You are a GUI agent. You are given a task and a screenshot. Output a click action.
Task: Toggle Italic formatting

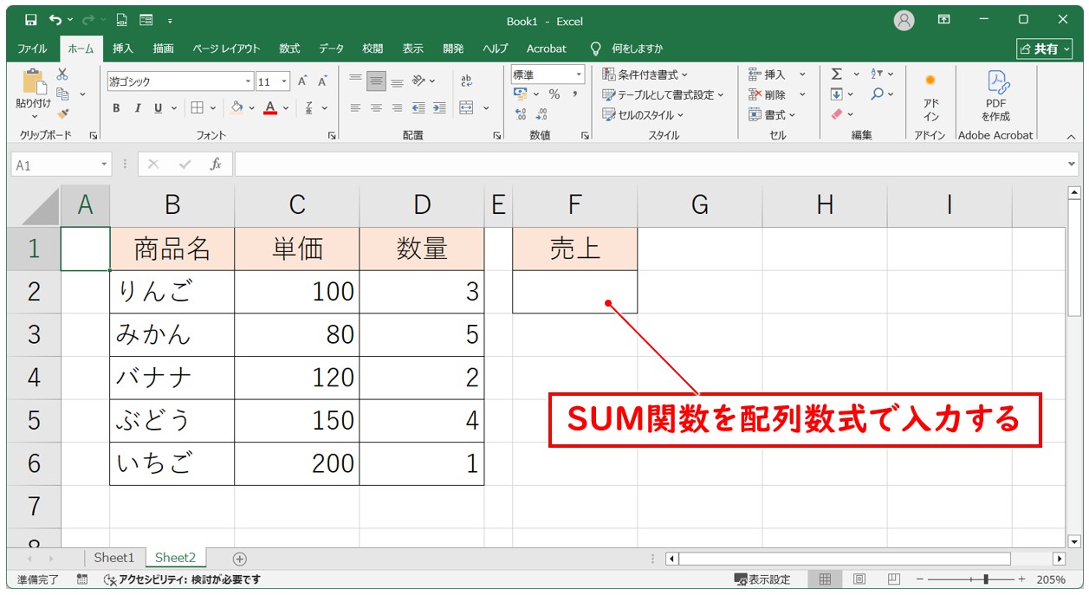pos(137,108)
